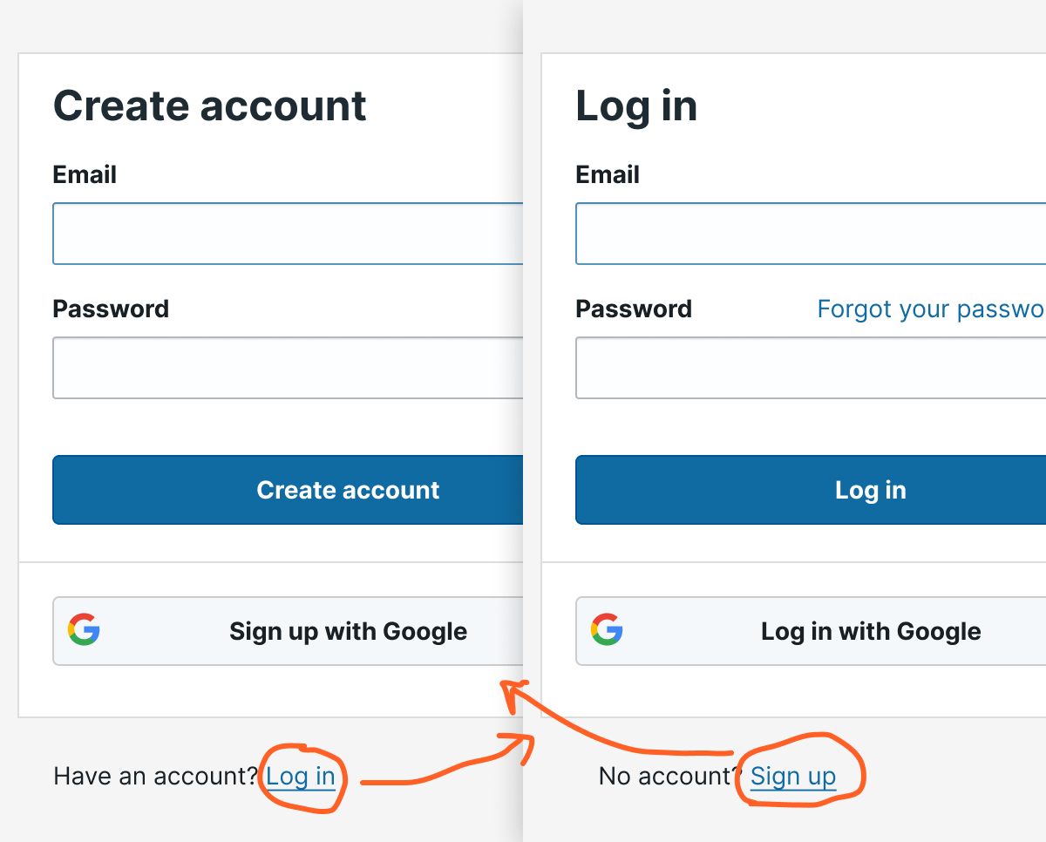
Task: Click the large Log in heading
Action: pos(636,106)
